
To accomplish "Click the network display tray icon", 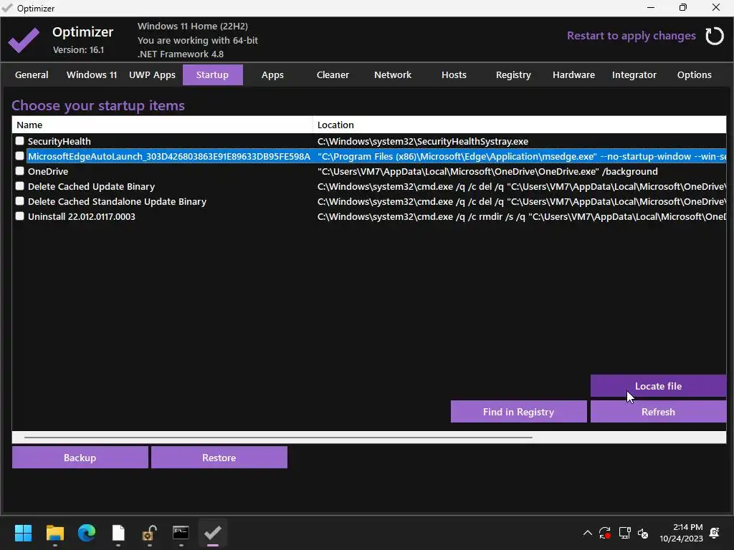I will (x=624, y=533).
